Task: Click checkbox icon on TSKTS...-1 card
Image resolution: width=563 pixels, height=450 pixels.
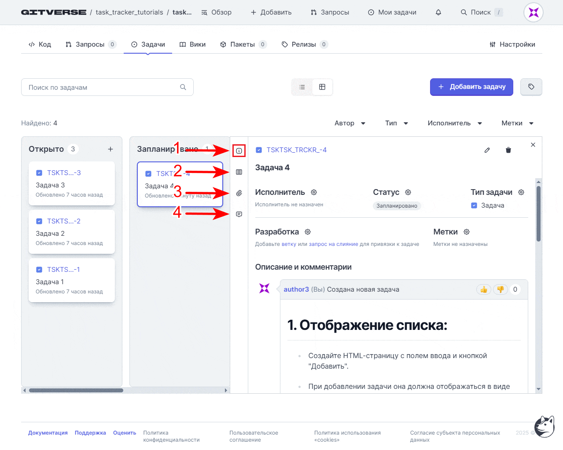Action: pos(39,270)
